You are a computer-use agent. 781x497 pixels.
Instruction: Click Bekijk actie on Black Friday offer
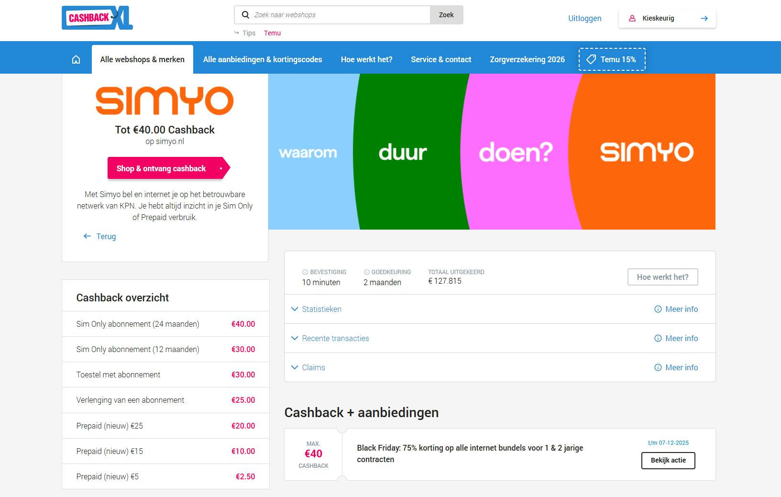tap(668, 460)
